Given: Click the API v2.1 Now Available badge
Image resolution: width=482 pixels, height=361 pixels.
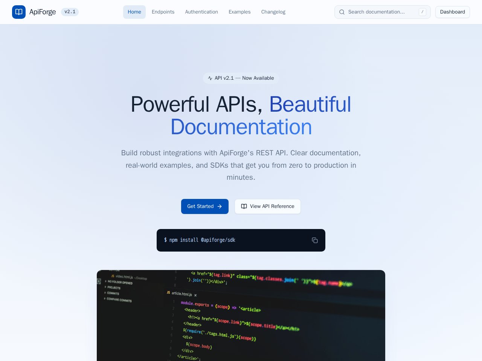Looking at the screenshot, I should (241, 78).
